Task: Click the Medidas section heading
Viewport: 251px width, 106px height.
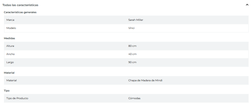Action: 9,38
